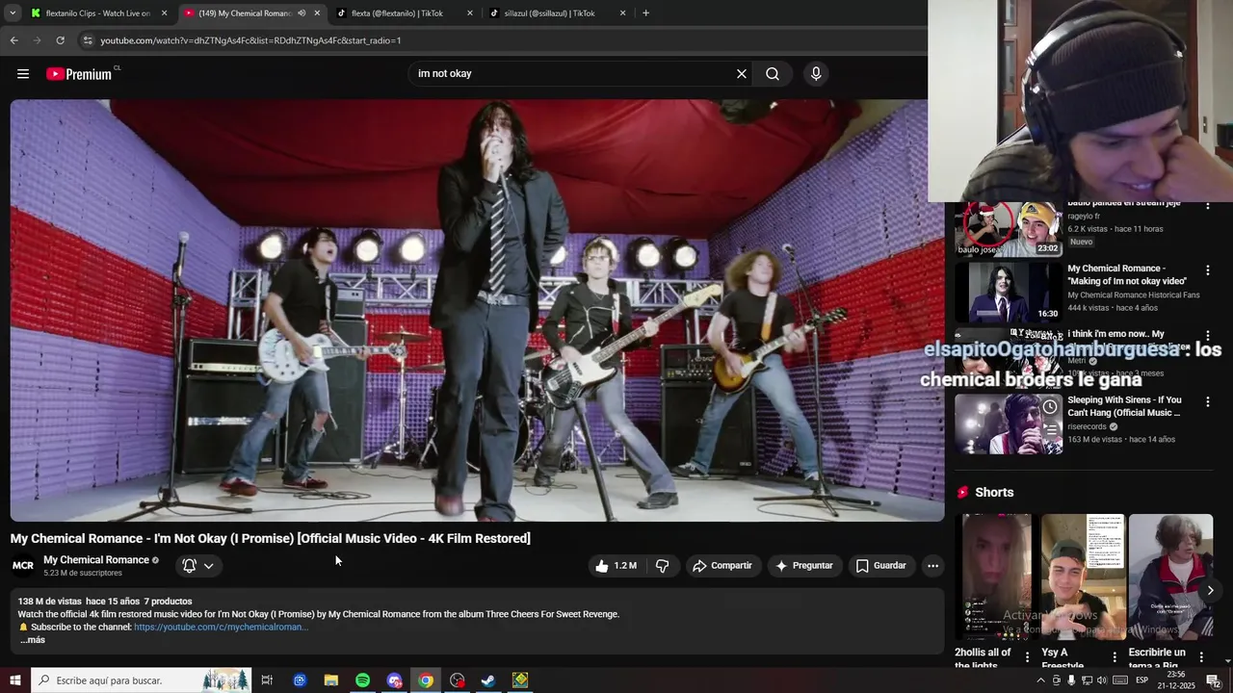Image resolution: width=1233 pixels, height=693 pixels.
Task: Click the Windows taskbar search box
Action: tap(142, 680)
